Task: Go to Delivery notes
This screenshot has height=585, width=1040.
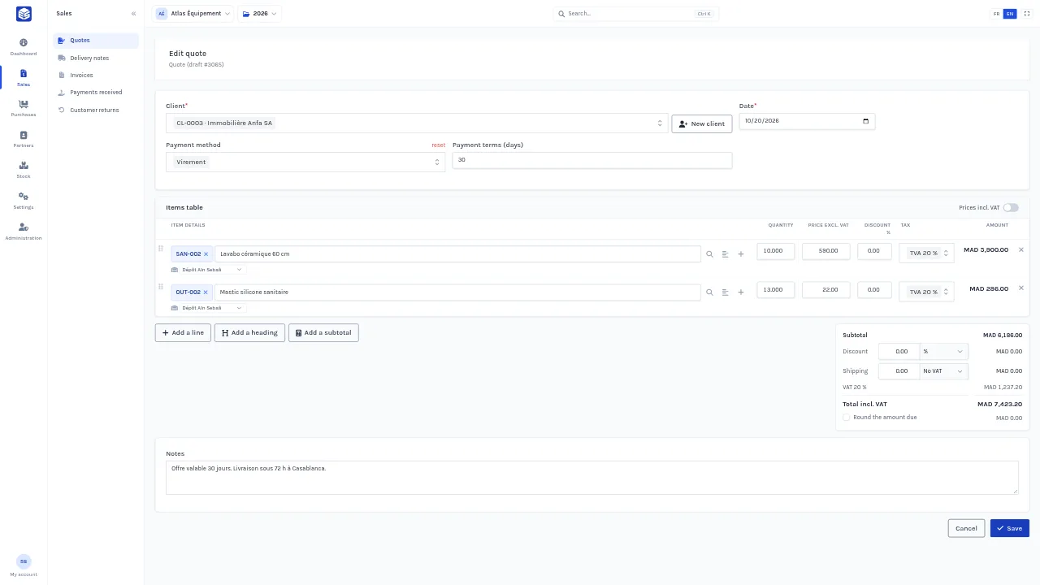Action: [96, 58]
